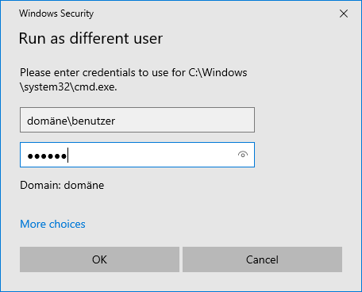Image resolution: width=362 pixels, height=292 pixels.
Task: Close the Windows Security dialog
Action: point(344,13)
